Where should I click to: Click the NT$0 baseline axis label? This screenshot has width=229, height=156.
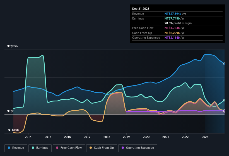click(10, 111)
